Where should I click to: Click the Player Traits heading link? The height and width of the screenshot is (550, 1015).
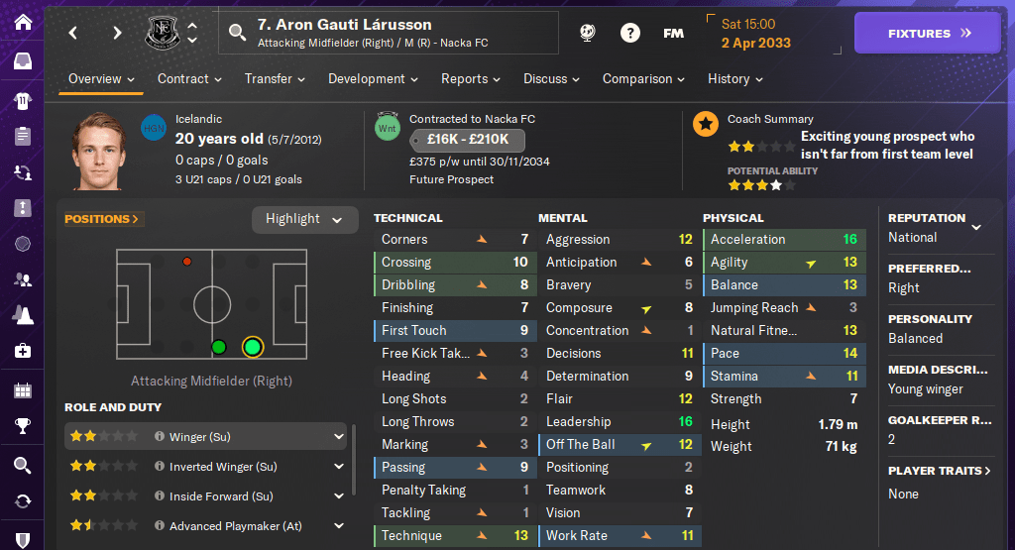point(940,471)
